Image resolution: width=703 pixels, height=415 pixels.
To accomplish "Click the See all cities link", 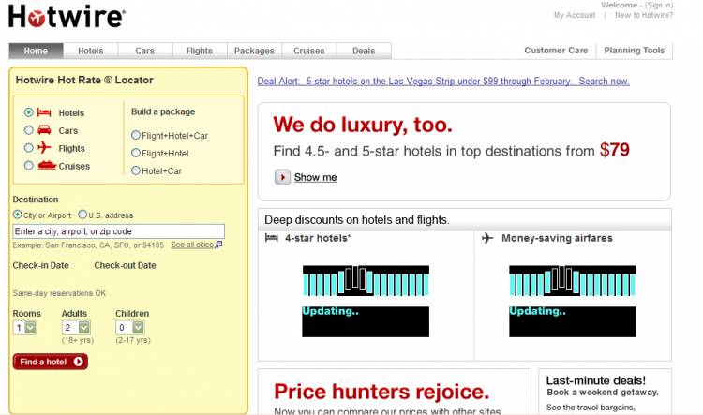I will click(x=192, y=245).
